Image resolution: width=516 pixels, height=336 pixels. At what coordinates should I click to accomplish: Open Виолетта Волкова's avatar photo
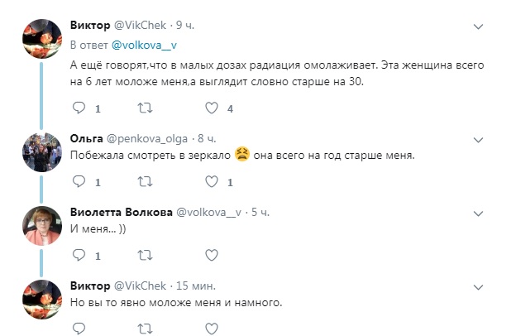[x=40, y=225]
